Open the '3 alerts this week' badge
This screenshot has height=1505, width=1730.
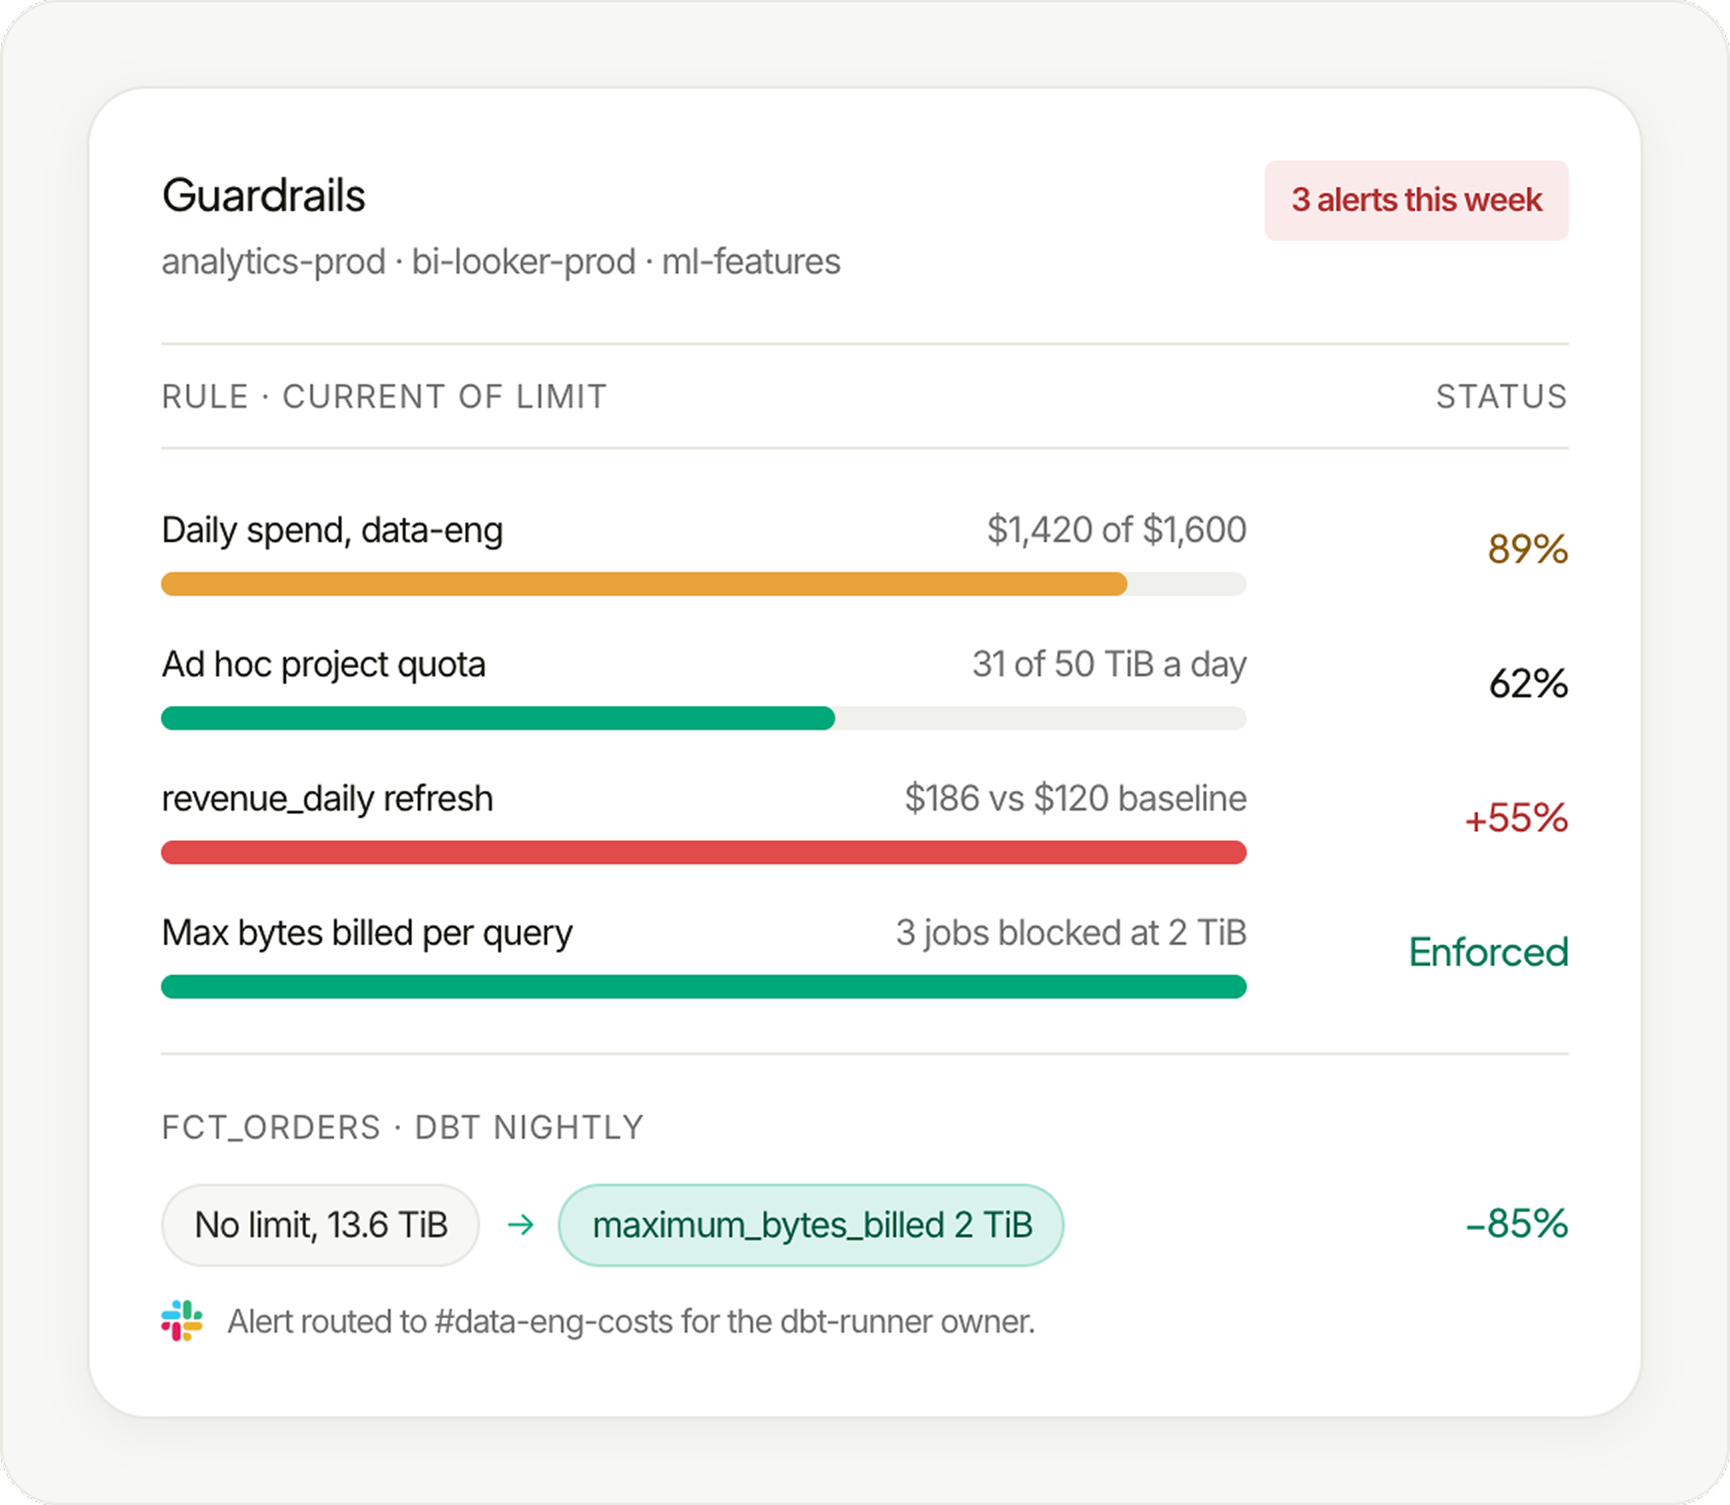point(1416,200)
